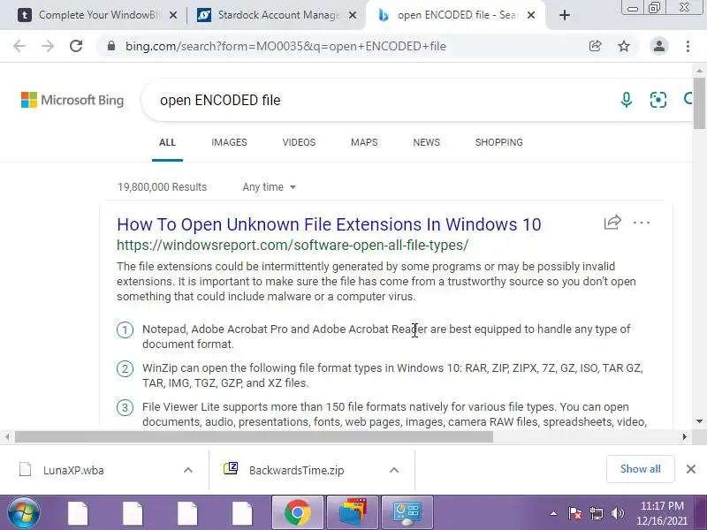Click the Action Center flag icon
The height and width of the screenshot is (530, 707).
coord(575,513)
